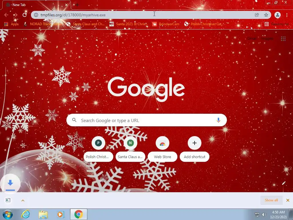
Task: Open the Santa 2021 & Chris... bookmark
Action: pyautogui.click(x=128, y=24)
